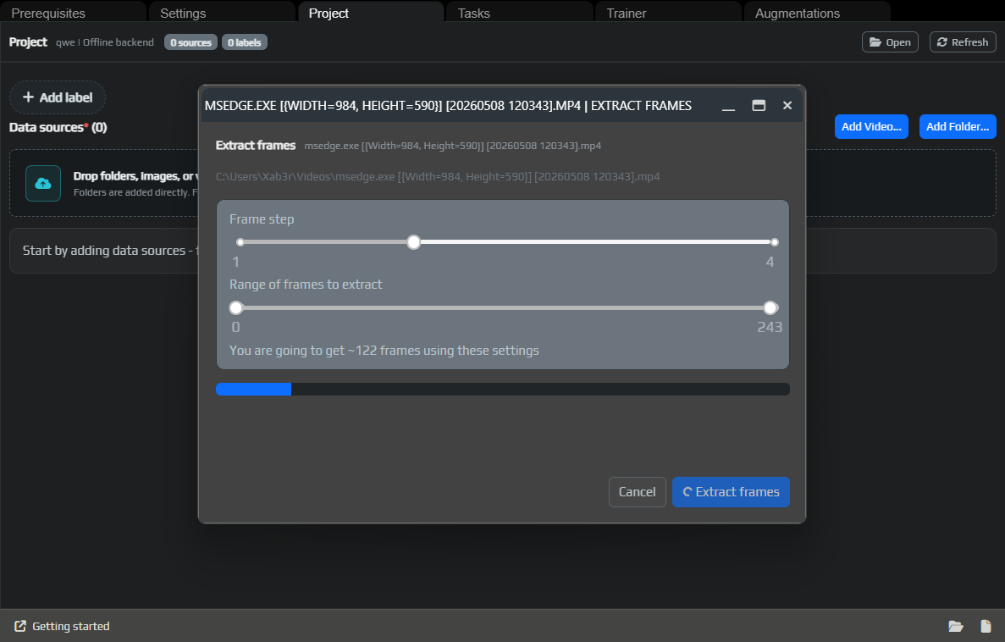
Task: Click the 'Data sources (0)' heading
Action: (58, 127)
